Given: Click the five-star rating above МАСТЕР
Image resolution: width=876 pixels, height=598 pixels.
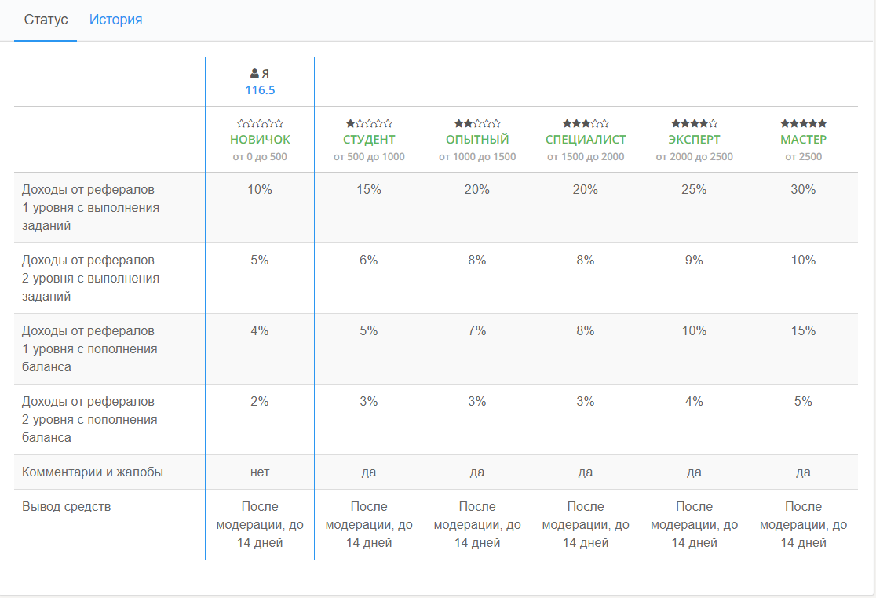Looking at the screenshot, I should point(803,123).
